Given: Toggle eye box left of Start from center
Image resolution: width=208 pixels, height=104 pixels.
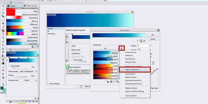Looking at the screenshot, I should click(x=67, y=57).
